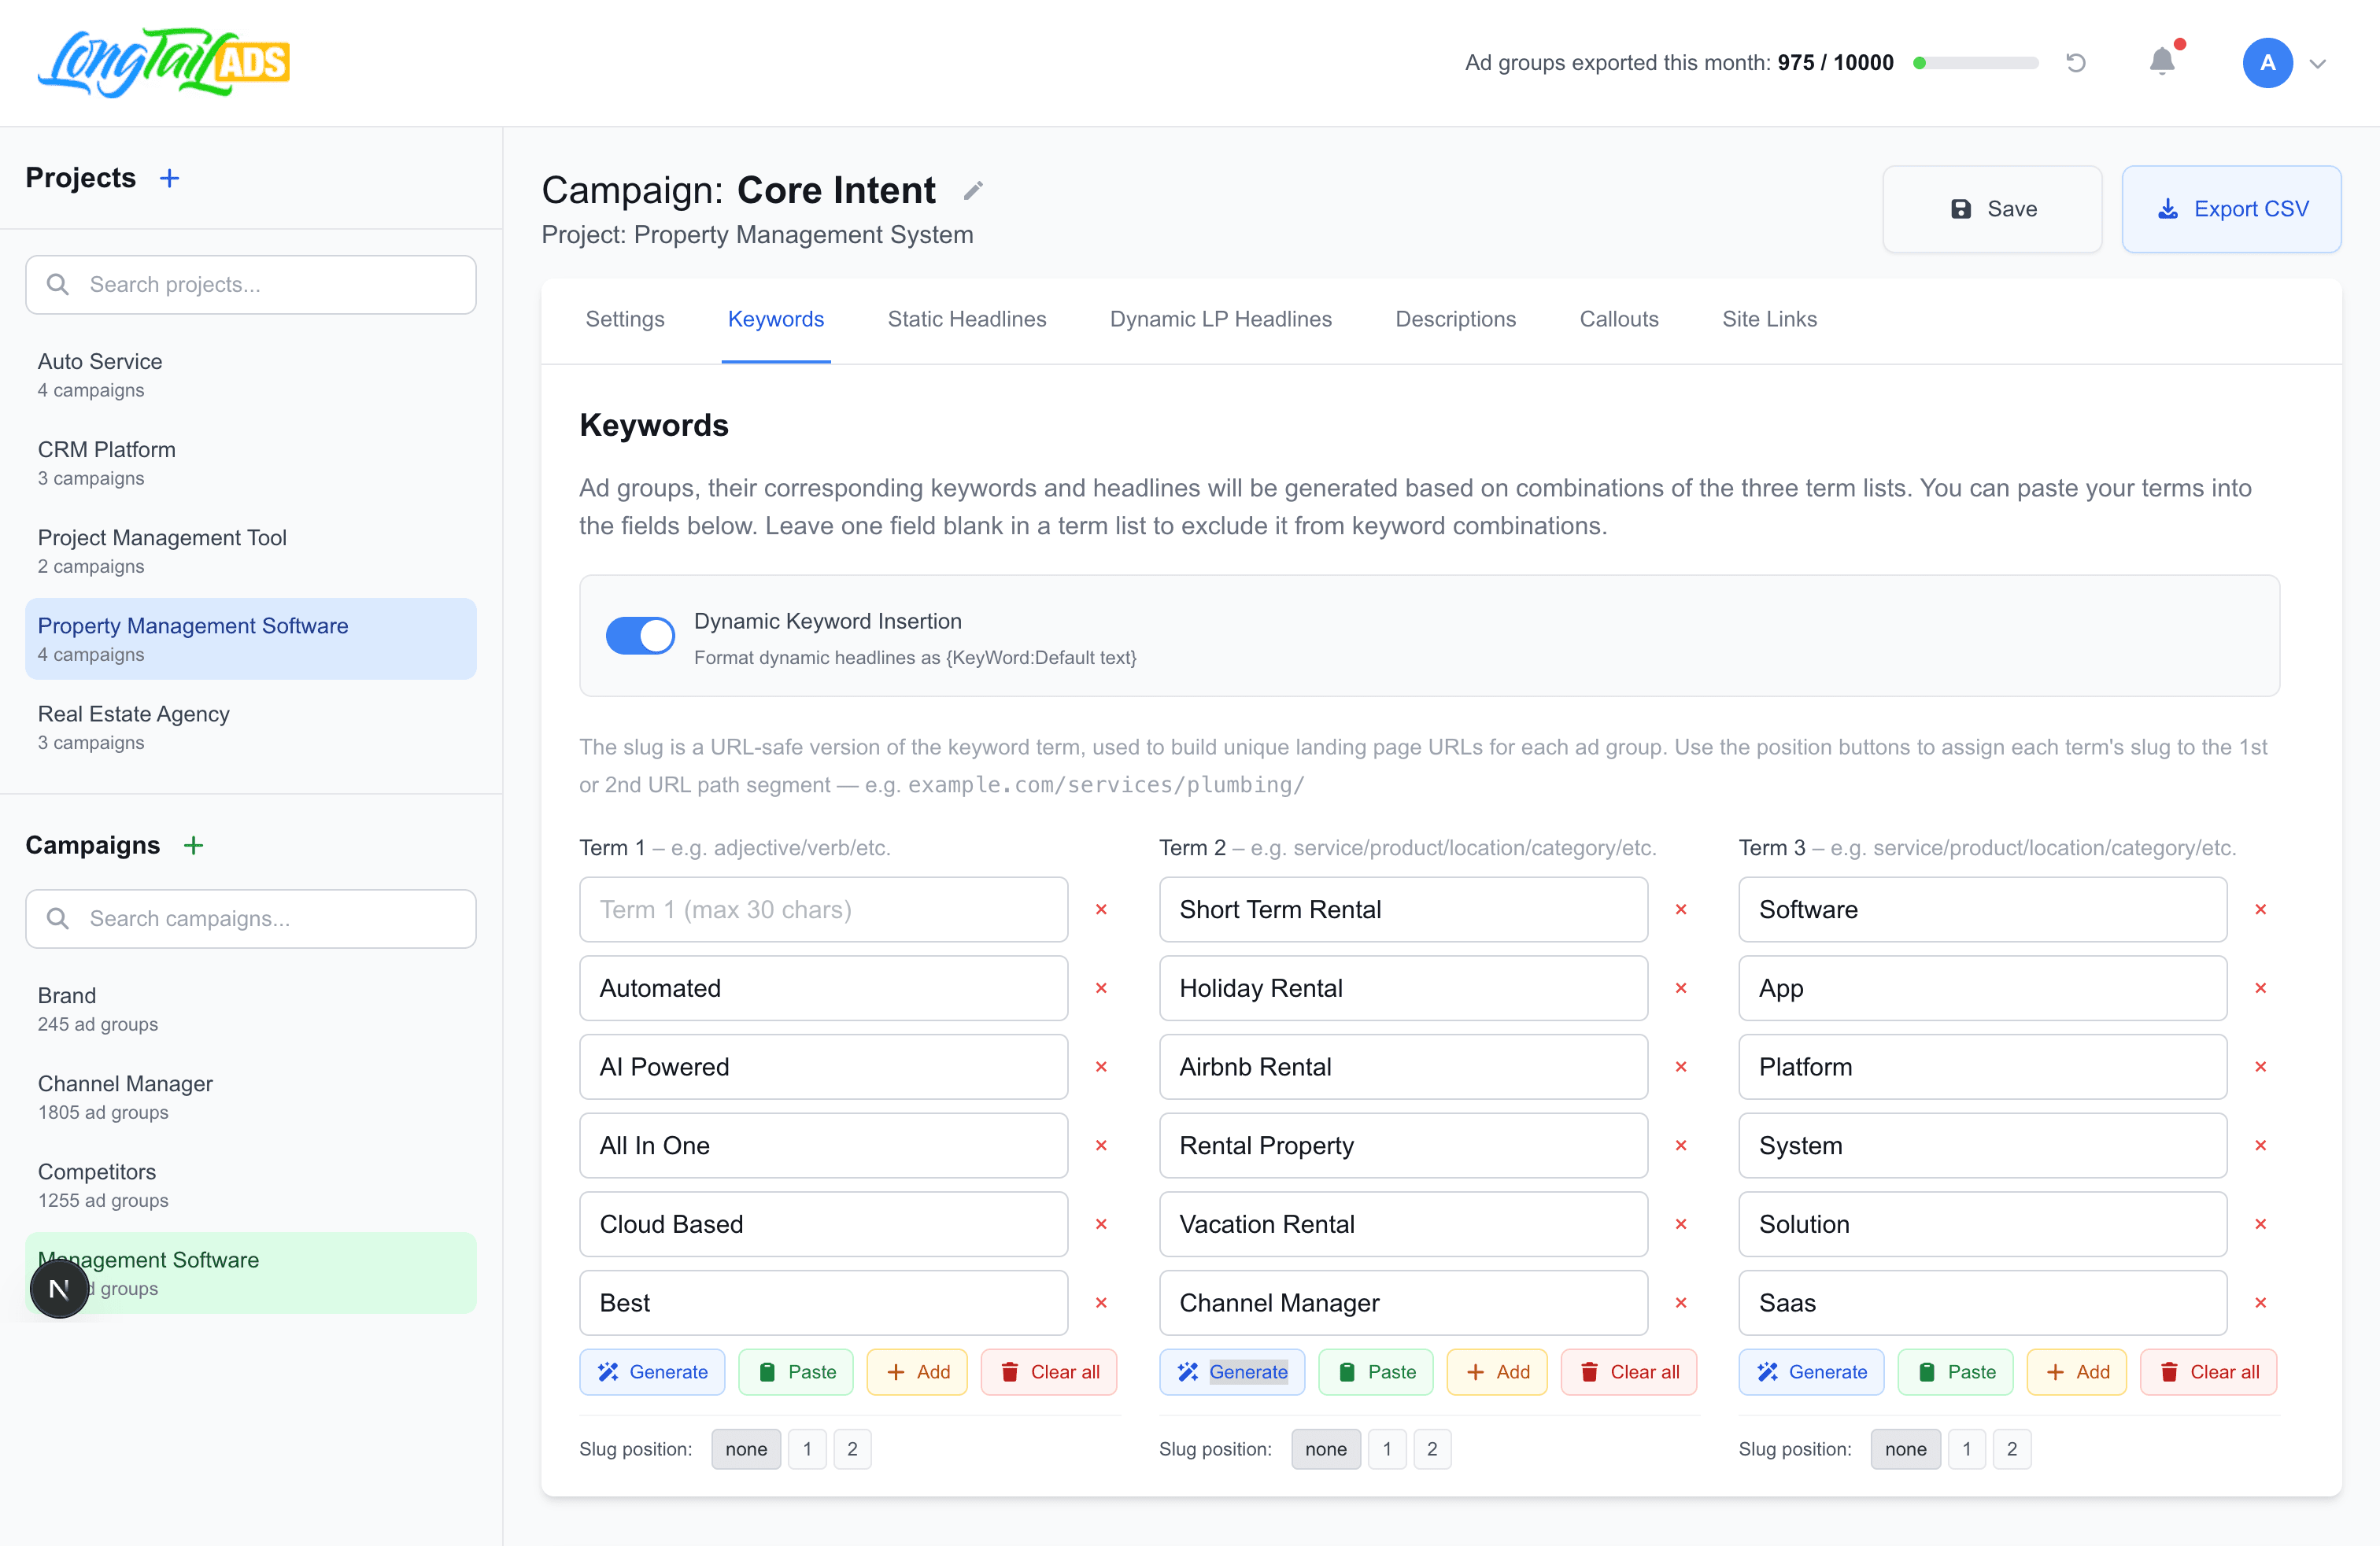Generate terms for Term 3 list
This screenshot has height=1546, width=2380.
[1811, 1372]
